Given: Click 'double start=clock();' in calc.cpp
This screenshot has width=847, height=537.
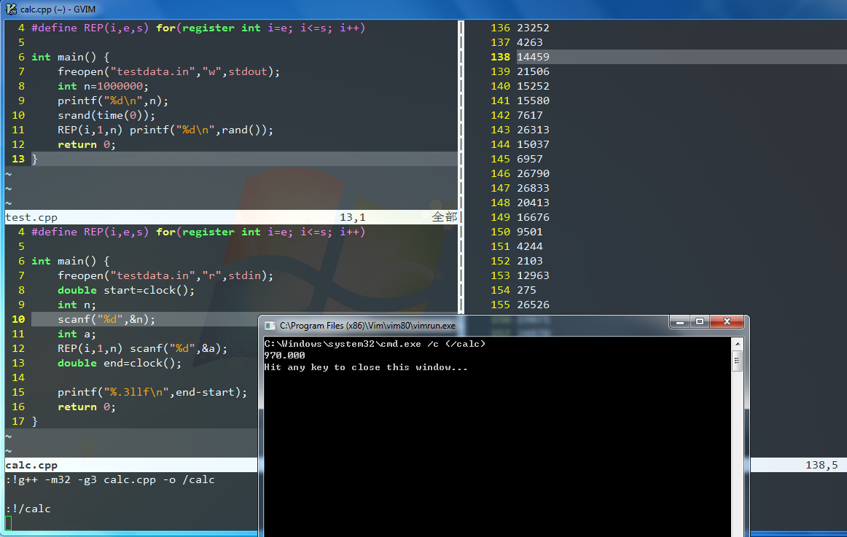Looking at the screenshot, I should point(126,290).
